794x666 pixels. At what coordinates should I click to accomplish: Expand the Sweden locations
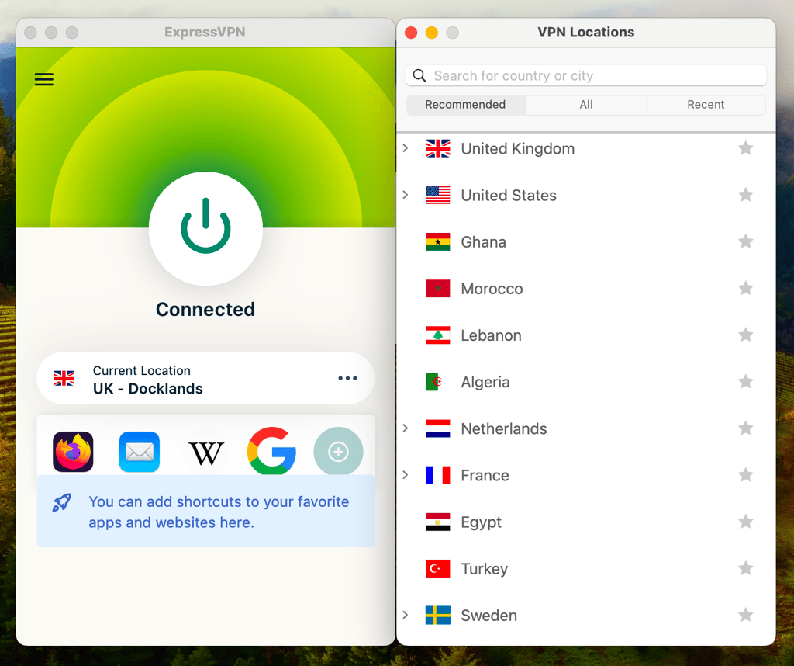(x=405, y=615)
